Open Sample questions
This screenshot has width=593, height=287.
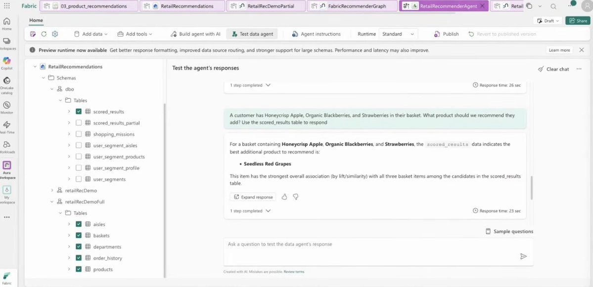pos(509,232)
